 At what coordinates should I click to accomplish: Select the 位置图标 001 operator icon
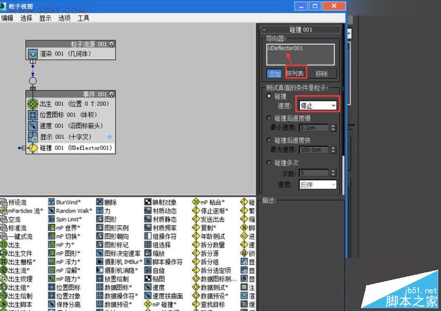click(x=33, y=115)
